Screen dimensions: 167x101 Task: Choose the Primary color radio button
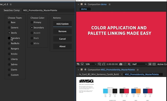tap(32, 22)
